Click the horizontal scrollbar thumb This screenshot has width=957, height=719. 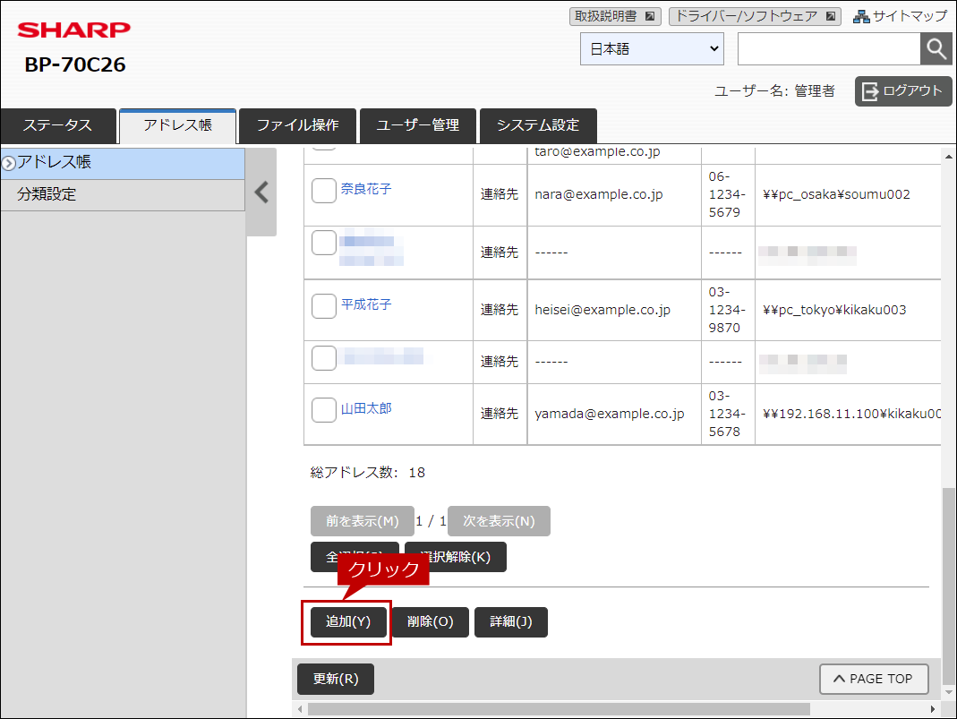559,709
